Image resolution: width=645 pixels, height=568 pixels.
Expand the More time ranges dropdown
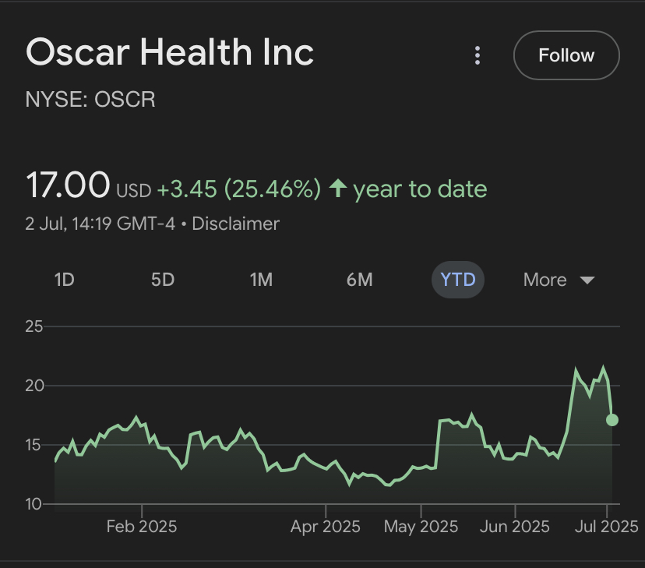tap(559, 280)
